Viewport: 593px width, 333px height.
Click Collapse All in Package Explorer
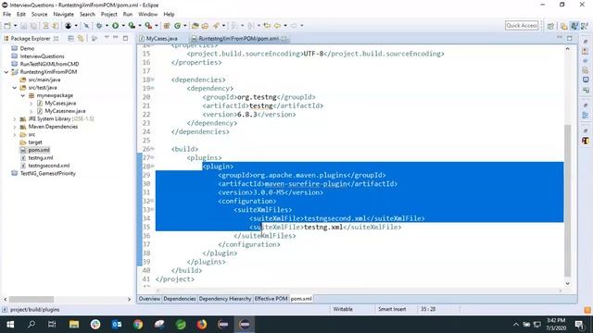(70, 38)
